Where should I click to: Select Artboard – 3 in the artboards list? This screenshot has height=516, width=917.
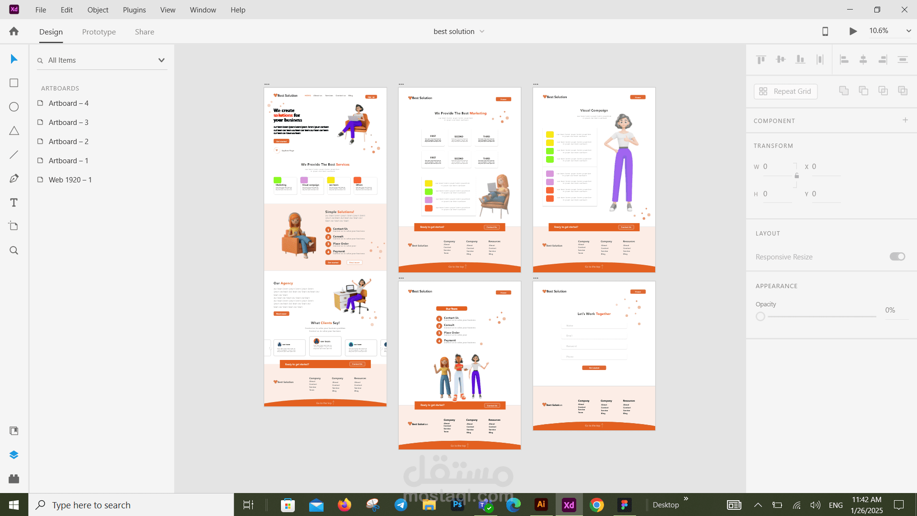(x=68, y=122)
